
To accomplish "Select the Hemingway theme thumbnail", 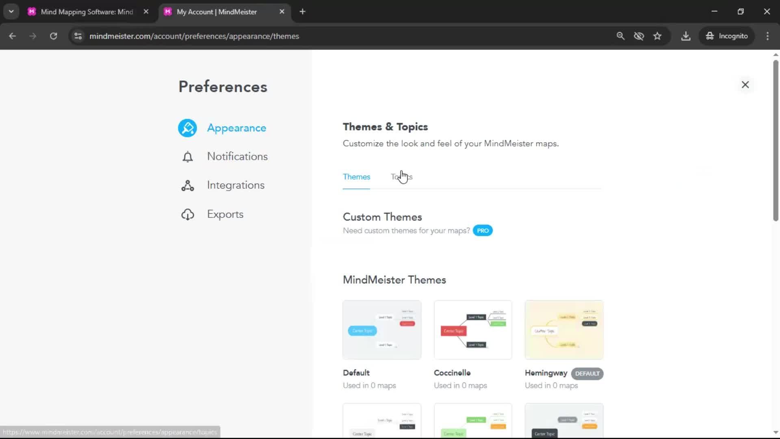I will (x=564, y=330).
